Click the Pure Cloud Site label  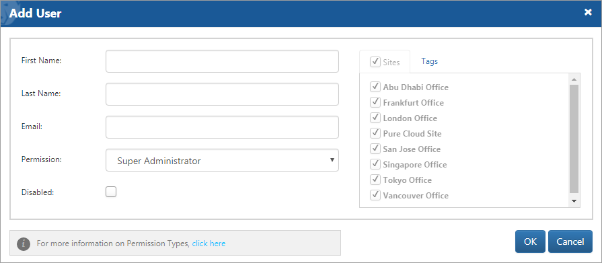pos(412,134)
